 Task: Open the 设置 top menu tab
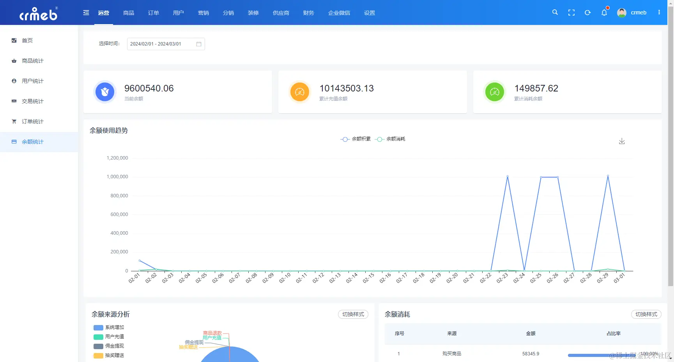point(370,13)
